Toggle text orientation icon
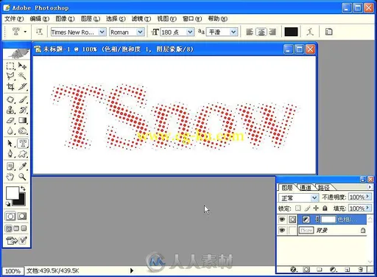Viewport: 377px width, 277px height. point(39,32)
